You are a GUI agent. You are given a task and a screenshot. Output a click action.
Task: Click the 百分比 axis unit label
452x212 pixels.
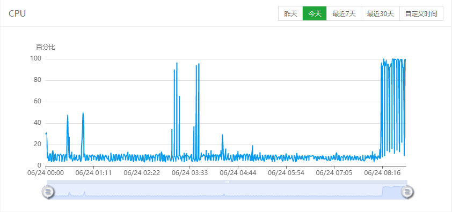pyautogui.click(x=46, y=47)
